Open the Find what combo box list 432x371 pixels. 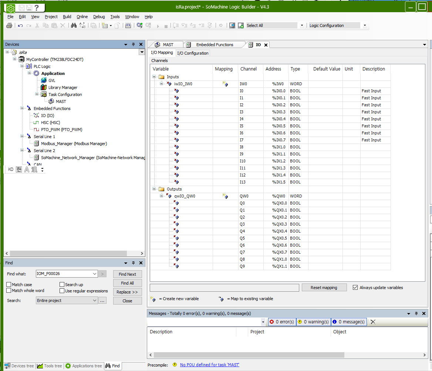(95, 274)
